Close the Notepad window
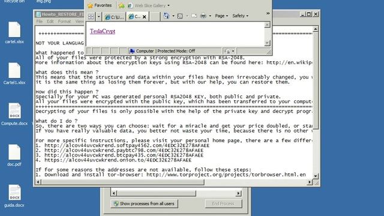The image size is (384, 216). point(316,14)
